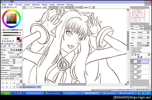The width and height of the screenshot is (152, 100).
Task: Show the HSV slider panel icon
Action: [8, 7]
